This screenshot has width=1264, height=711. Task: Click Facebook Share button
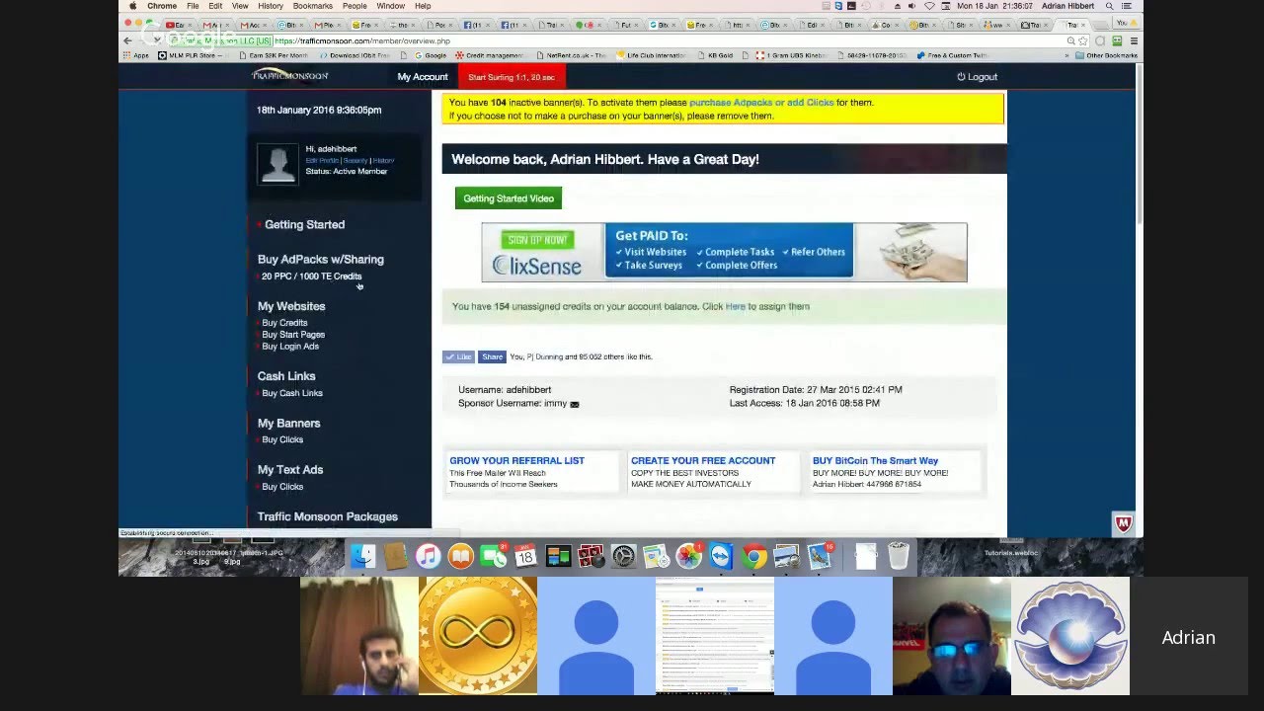(x=492, y=356)
